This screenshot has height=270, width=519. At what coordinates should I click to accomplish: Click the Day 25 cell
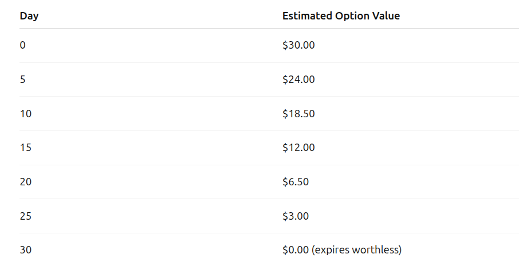pyautogui.click(x=26, y=216)
